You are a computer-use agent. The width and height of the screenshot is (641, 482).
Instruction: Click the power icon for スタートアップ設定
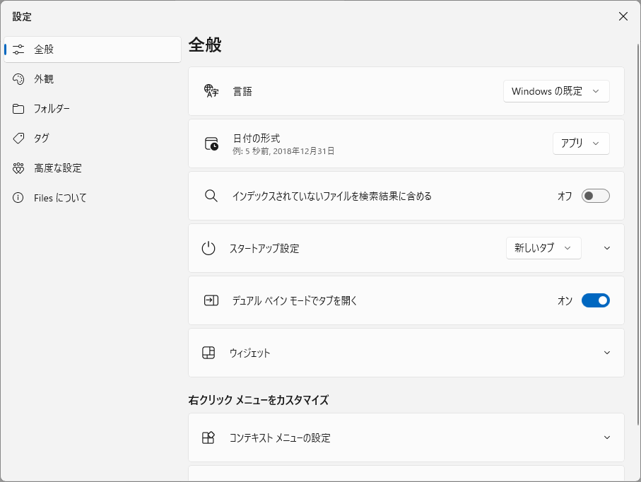[x=208, y=248]
